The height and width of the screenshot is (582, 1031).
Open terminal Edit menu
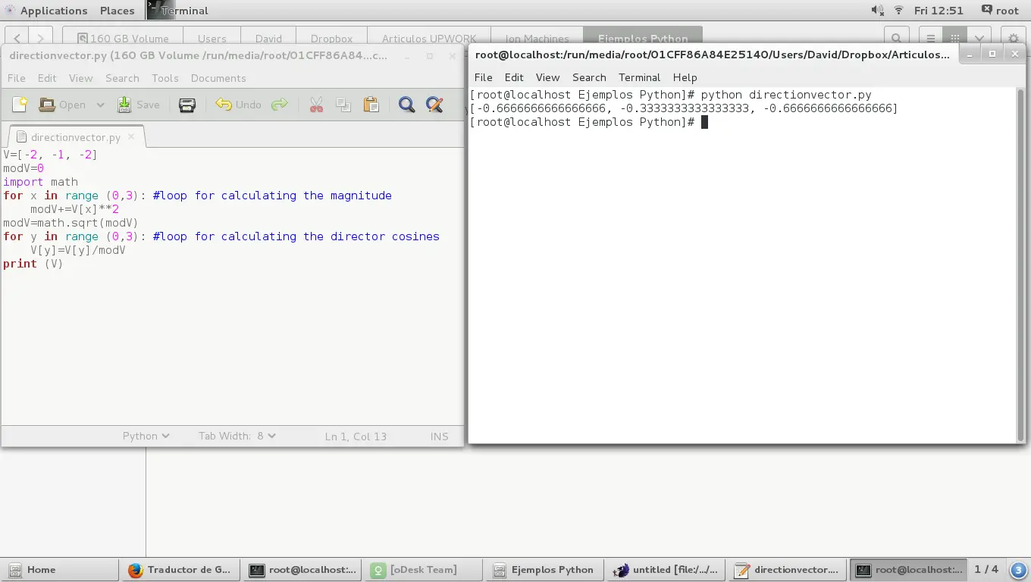[514, 77]
